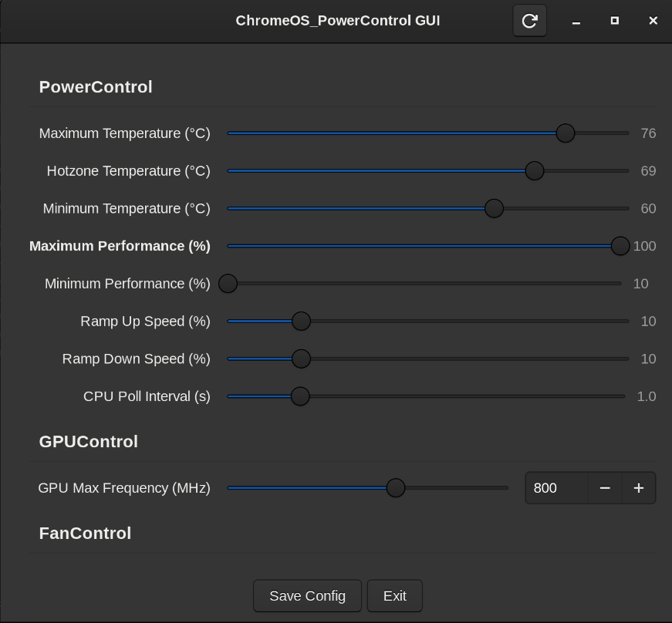The height and width of the screenshot is (623, 672).
Task: Decrease GPU Max Frequency with minus button
Action: [x=605, y=488]
